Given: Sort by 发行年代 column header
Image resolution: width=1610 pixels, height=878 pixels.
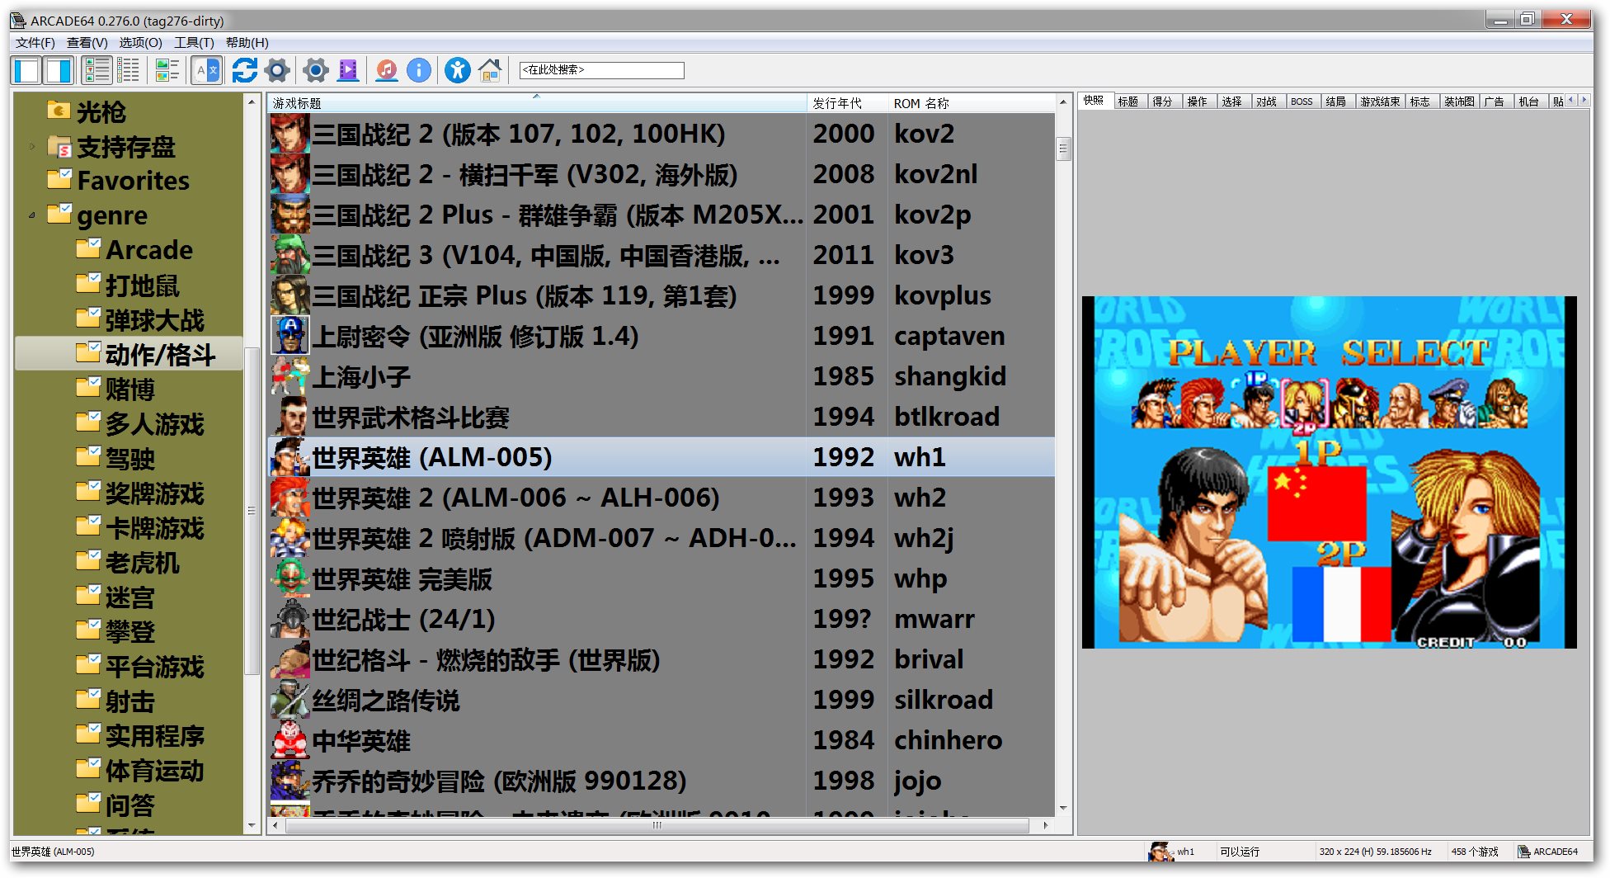Looking at the screenshot, I should click(x=847, y=103).
